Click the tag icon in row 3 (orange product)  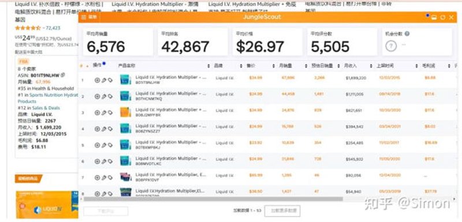tap(110, 112)
